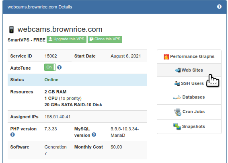Click the webcams.brownrice.com Details panel title
This screenshot has height=163, width=228.
[40, 7]
